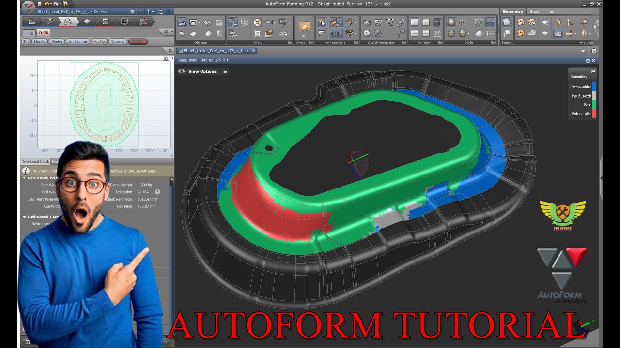
Task: Open the exclamation issues dropdown in project title bar
Action: pos(152,11)
